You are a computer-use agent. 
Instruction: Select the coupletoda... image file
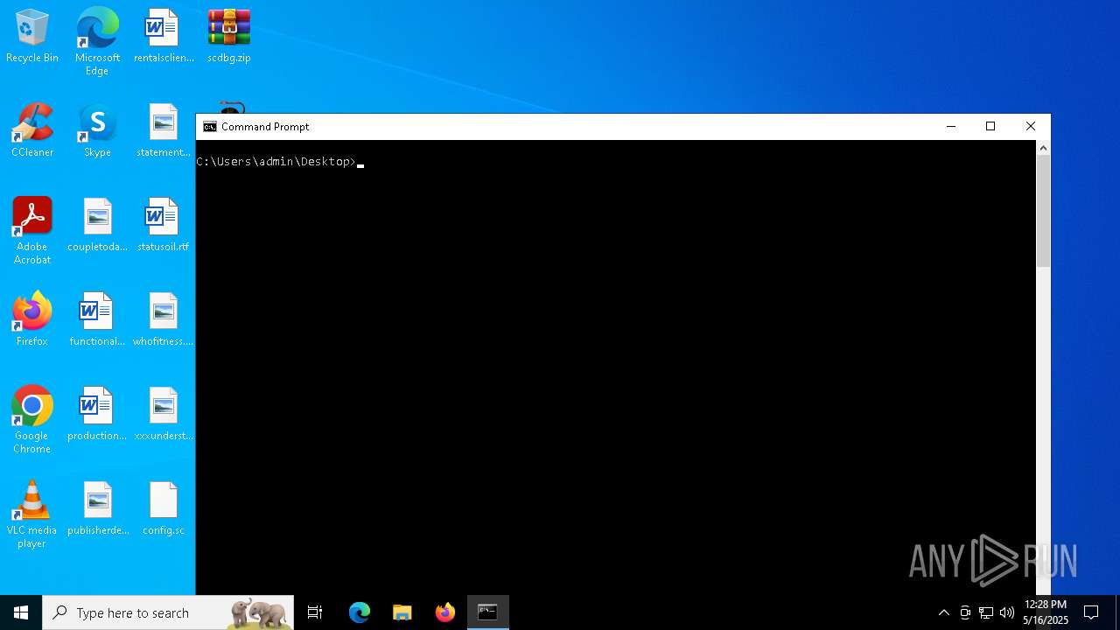(x=97, y=226)
